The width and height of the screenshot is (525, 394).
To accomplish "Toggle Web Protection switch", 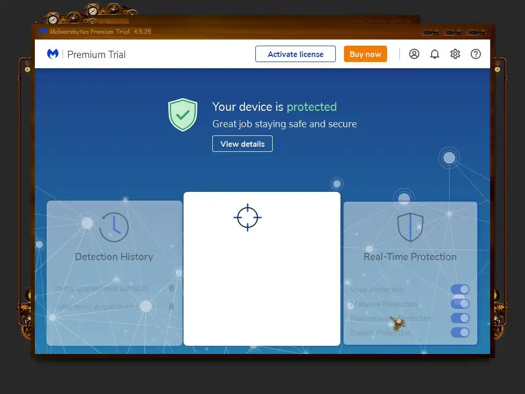I will pyautogui.click(x=460, y=289).
